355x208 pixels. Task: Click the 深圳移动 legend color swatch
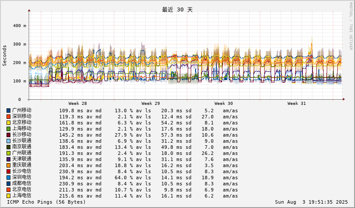[x=8, y=117]
